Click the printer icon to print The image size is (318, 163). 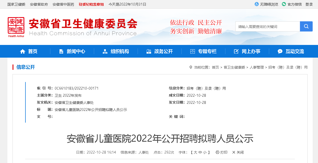(217, 152)
